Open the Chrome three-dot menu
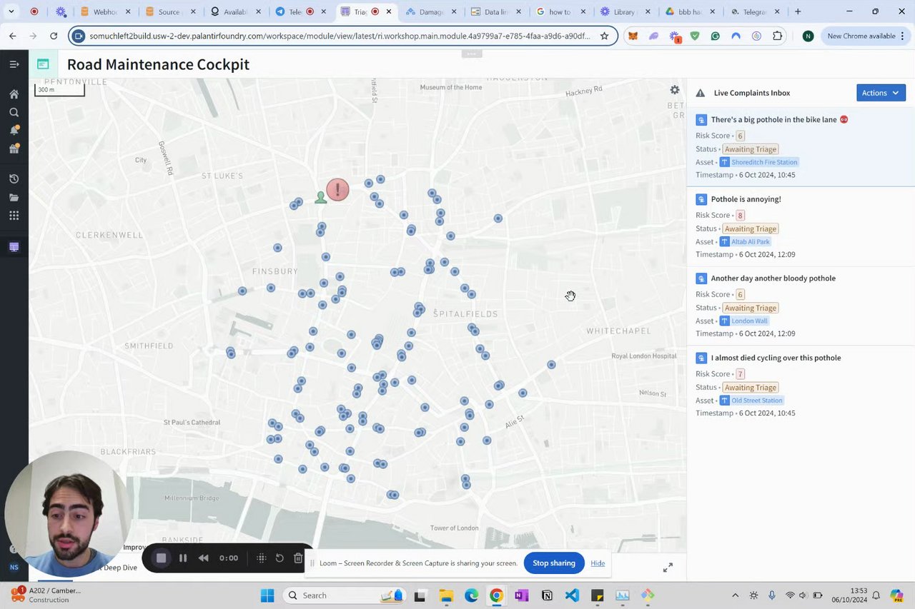The width and height of the screenshot is (915, 609). (x=902, y=36)
